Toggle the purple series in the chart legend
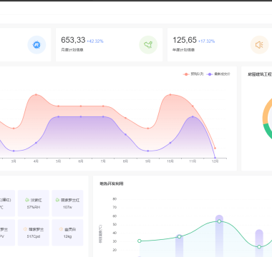Viewport: 272px width, 257px height. [x=218, y=74]
